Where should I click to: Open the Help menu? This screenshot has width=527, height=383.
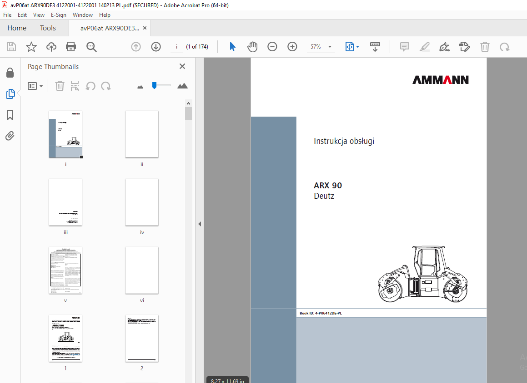tap(105, 15)
